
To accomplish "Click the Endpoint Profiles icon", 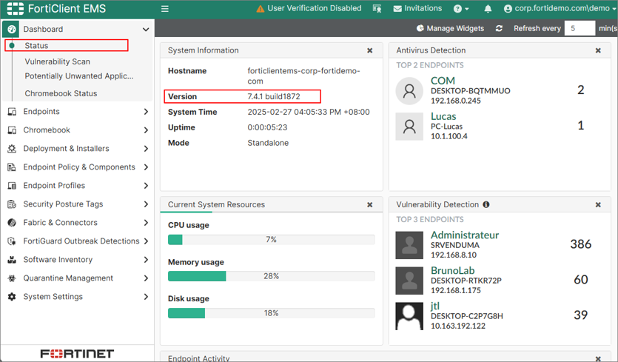I will [12, 186].
